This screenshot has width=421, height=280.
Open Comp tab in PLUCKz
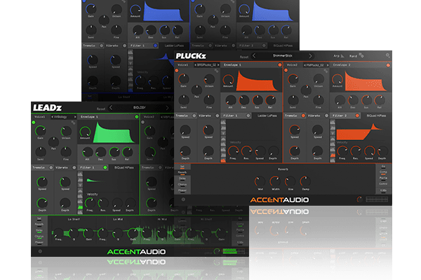[x=383, y=172]
